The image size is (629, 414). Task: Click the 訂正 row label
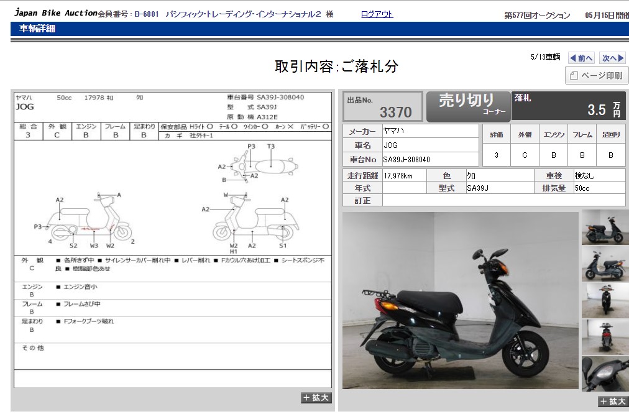(362, 201)
